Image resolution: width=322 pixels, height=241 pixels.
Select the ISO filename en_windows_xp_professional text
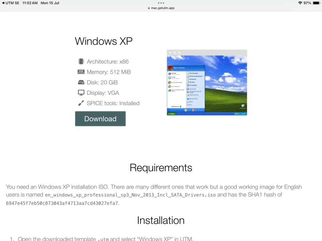click(x=130, y=195)
